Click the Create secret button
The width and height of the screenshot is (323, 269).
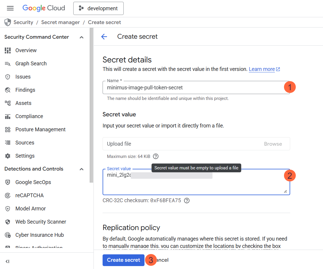(x=123, y=260)
